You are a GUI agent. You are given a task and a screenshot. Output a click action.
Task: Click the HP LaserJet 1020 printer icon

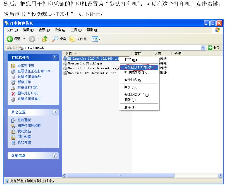tap(65, 58)
